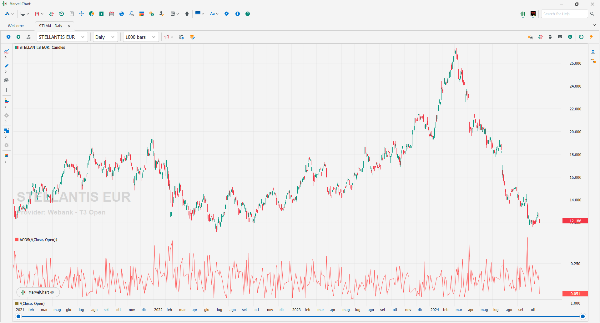This screenshot has width=600, height=323.
Task: Expand the horizontal bars tool group in sidebar
Action: [x=6, y=107]
